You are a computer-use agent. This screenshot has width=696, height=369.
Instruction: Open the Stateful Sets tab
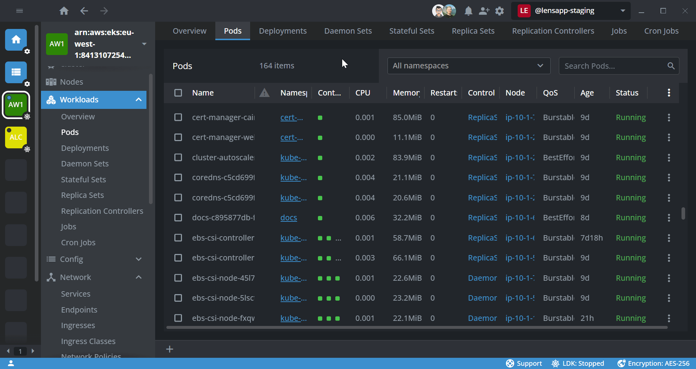coord(411,31)
